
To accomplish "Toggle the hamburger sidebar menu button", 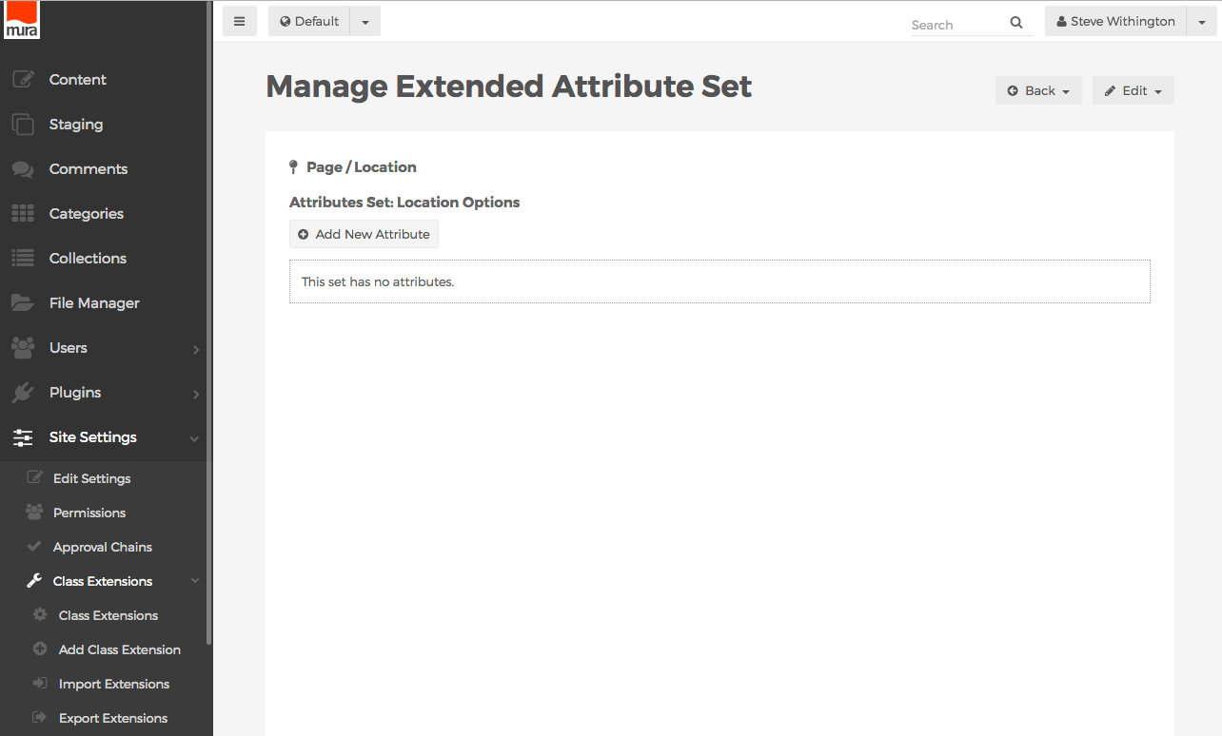I will (239, 21).
